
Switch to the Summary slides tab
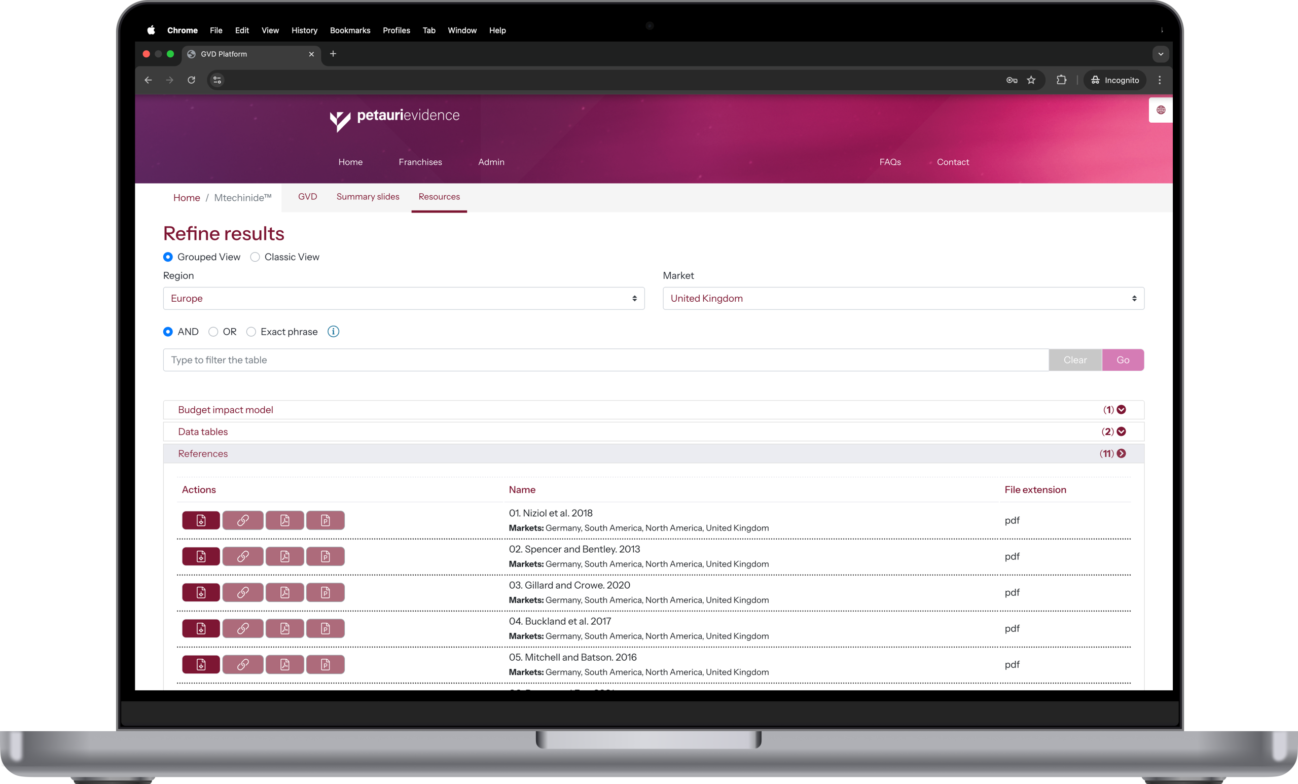coord(368,197)
